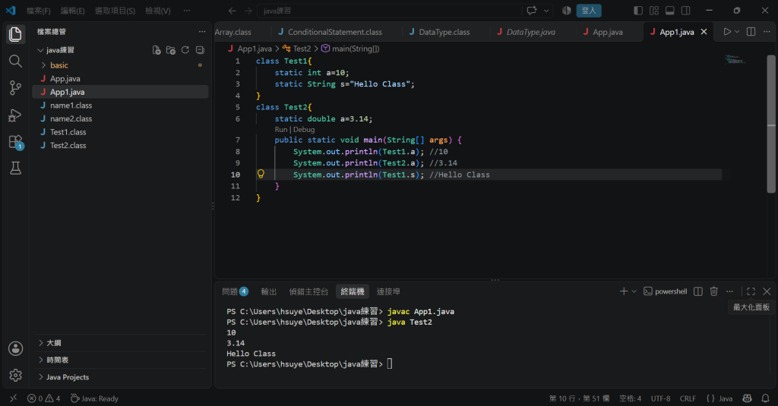This screenshot has height=406, width=778.
Task: Open the 編輯(E) menu
Action: pyautogui.click(x=72, y=11)
